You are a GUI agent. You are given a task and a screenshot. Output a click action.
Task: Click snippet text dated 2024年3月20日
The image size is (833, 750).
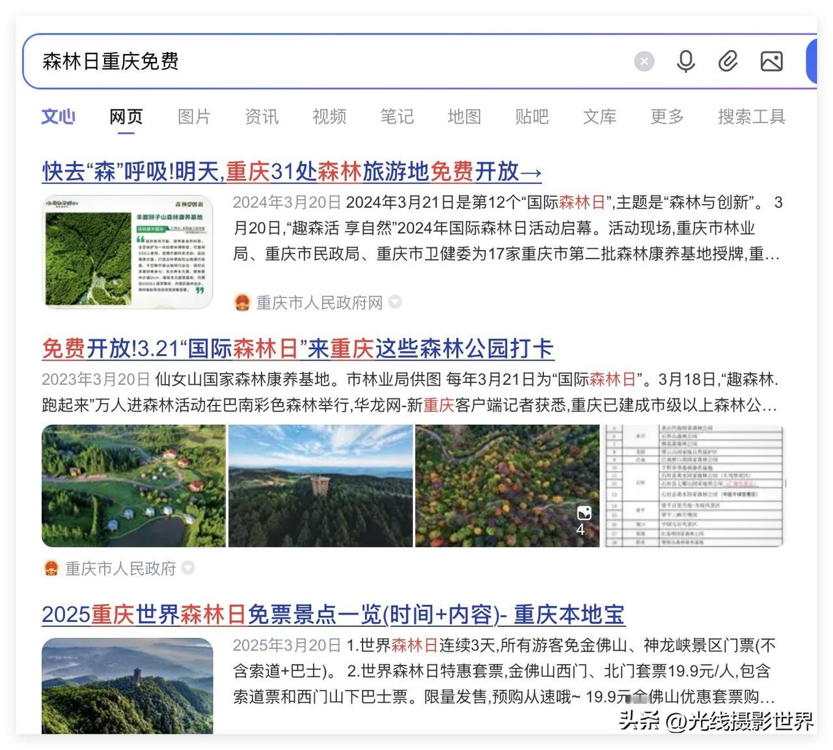[508, 228]
